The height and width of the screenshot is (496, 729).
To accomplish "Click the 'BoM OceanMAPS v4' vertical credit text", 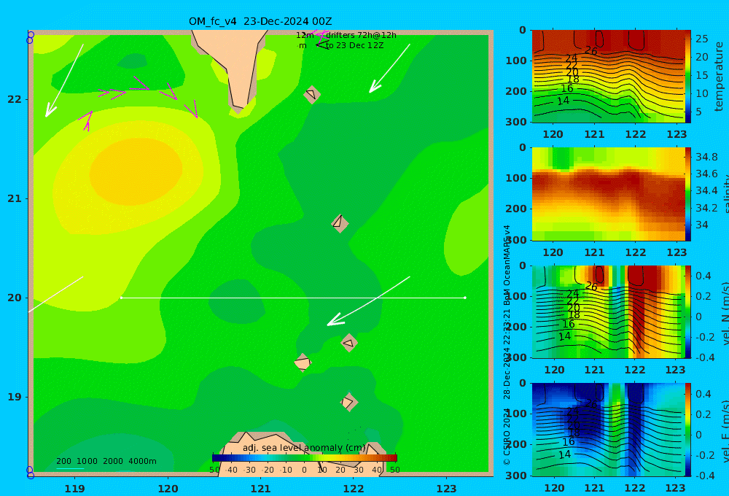I will coord(507,266).
